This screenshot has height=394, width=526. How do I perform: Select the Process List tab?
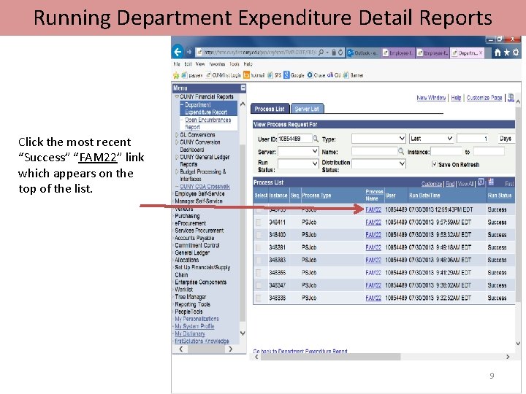click(x=270, y=109)
